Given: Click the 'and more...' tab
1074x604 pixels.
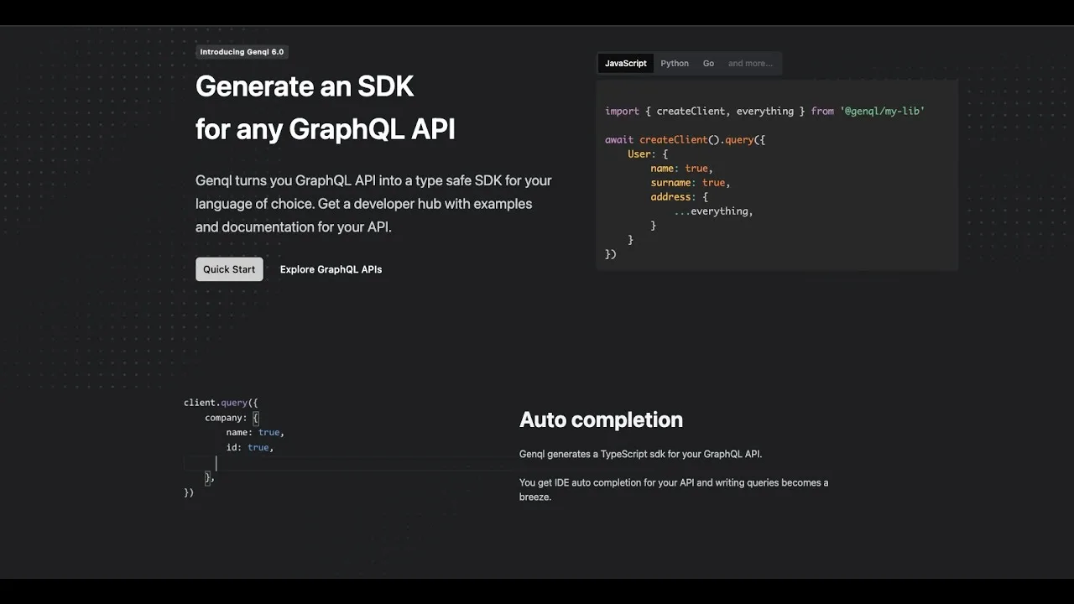Looking at the screenshot, I should coord(750,63).
